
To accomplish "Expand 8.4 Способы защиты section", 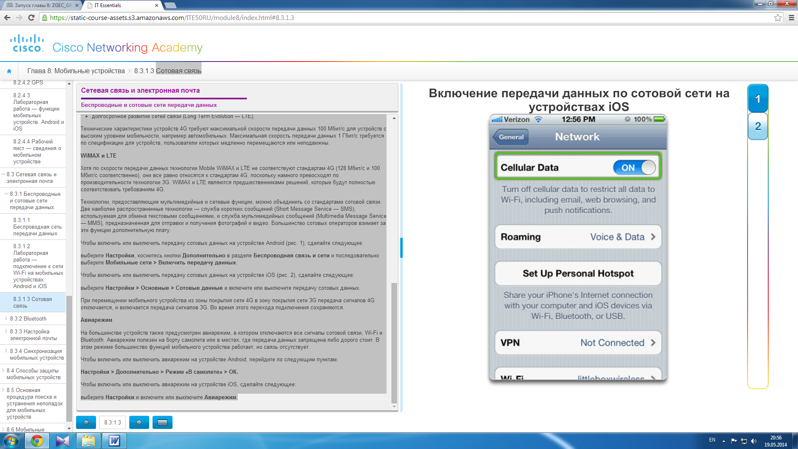I will click(3, 370).
